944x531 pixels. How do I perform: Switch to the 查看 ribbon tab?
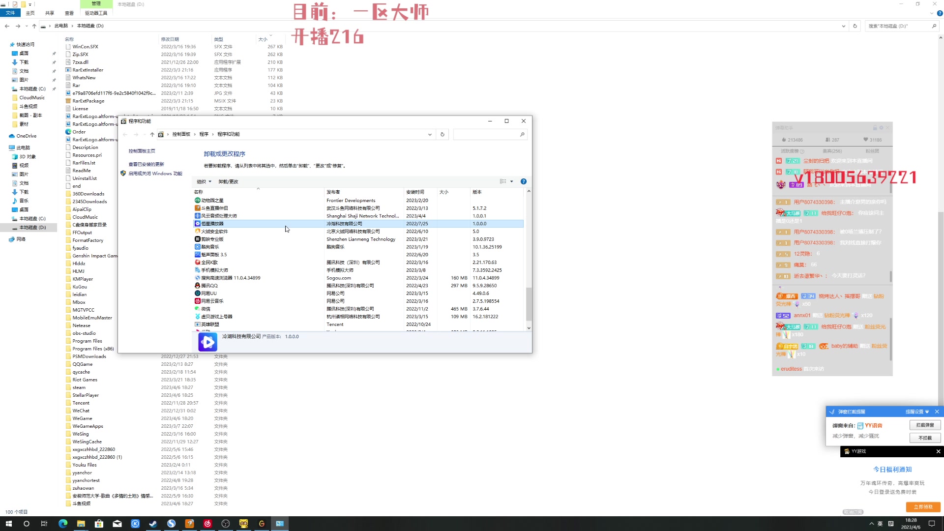69,13
